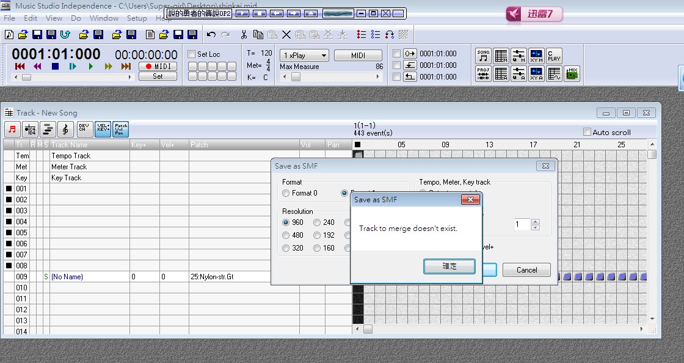Click the Delete X icon in toolbar
The image size is (684, 363).
pyautogui.click(x=286, y=34)
